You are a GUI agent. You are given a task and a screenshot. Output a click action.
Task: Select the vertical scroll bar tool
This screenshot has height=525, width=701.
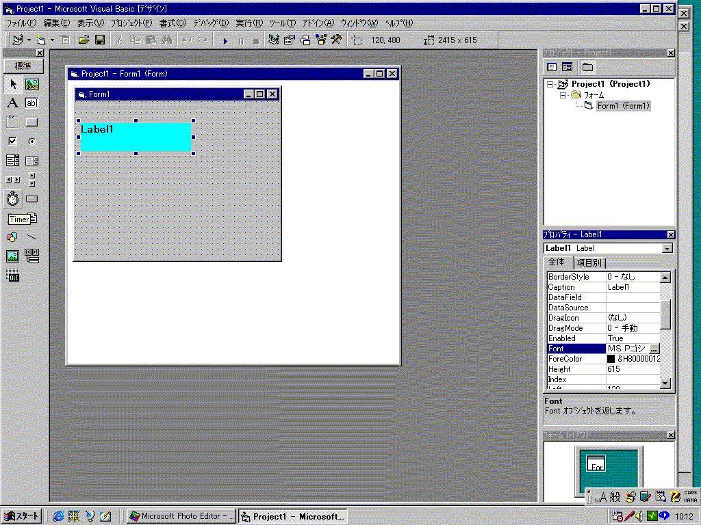pos(31,180)
